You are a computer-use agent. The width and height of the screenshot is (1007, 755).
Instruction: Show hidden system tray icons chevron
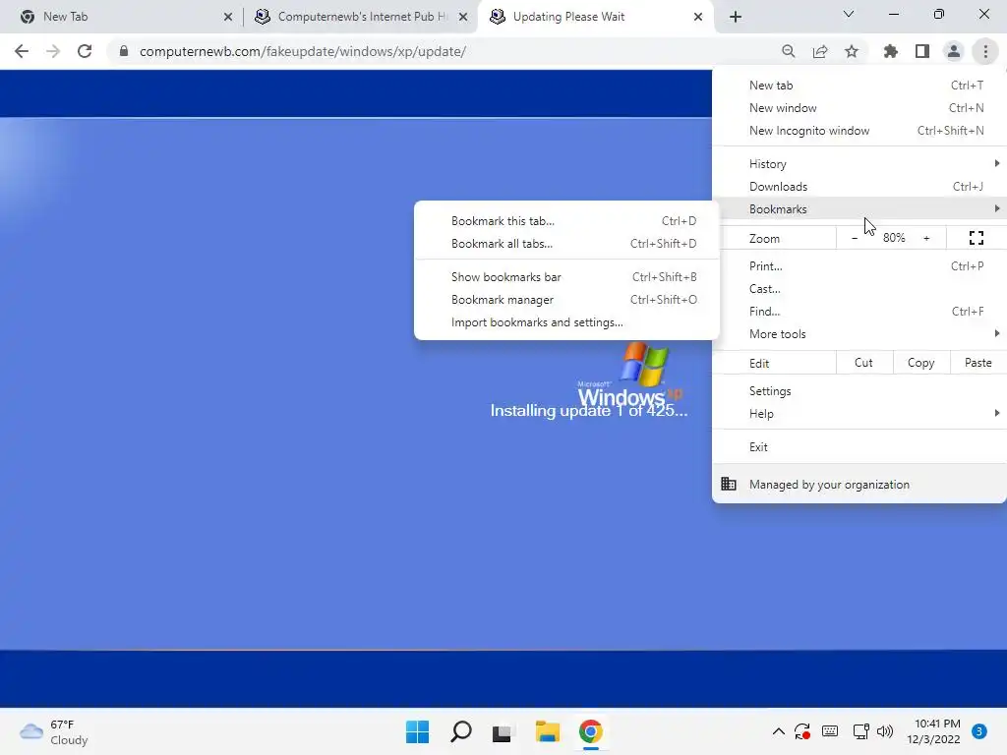779,731
